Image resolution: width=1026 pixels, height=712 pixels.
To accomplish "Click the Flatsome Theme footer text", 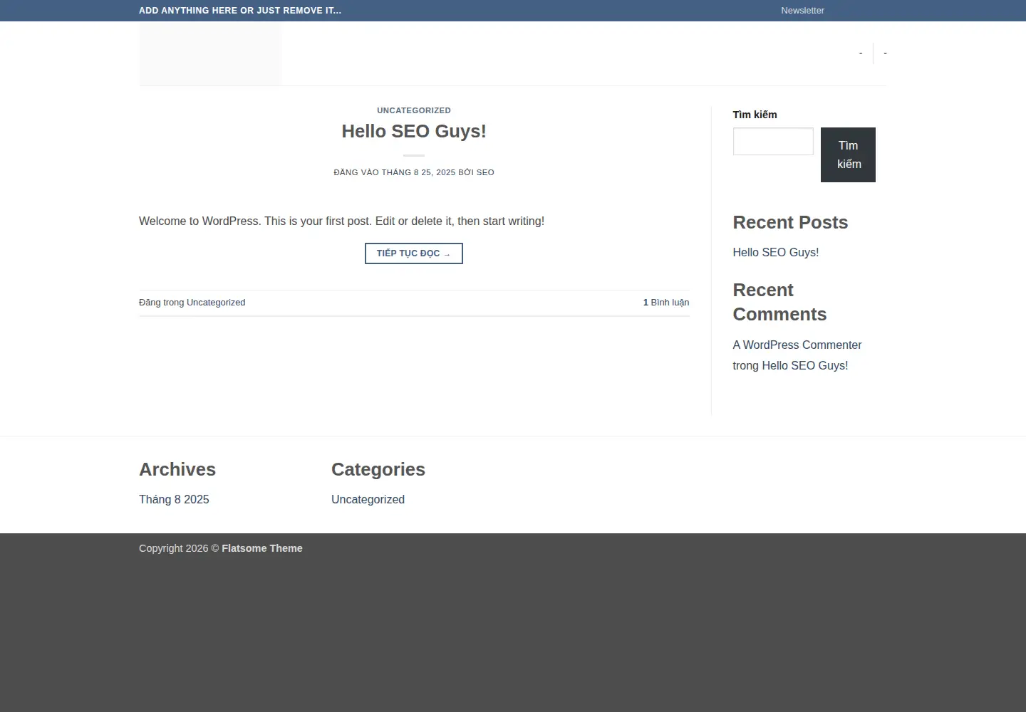I will point(262,548).
